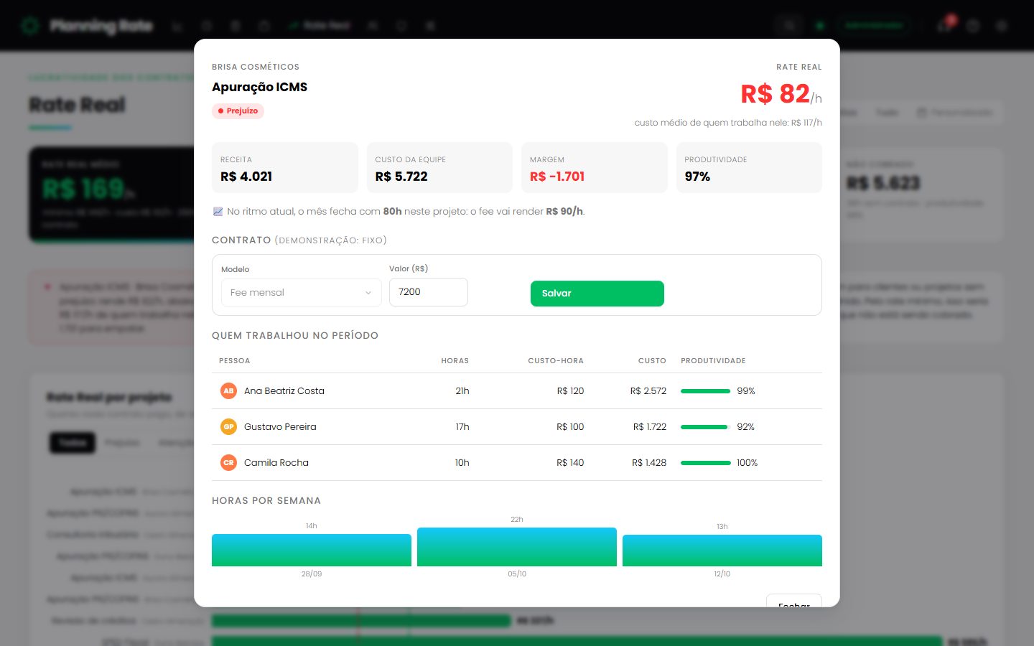1034x646 pixels.
Task: Click the CUSTO column header
Action: tap(652, 361)
